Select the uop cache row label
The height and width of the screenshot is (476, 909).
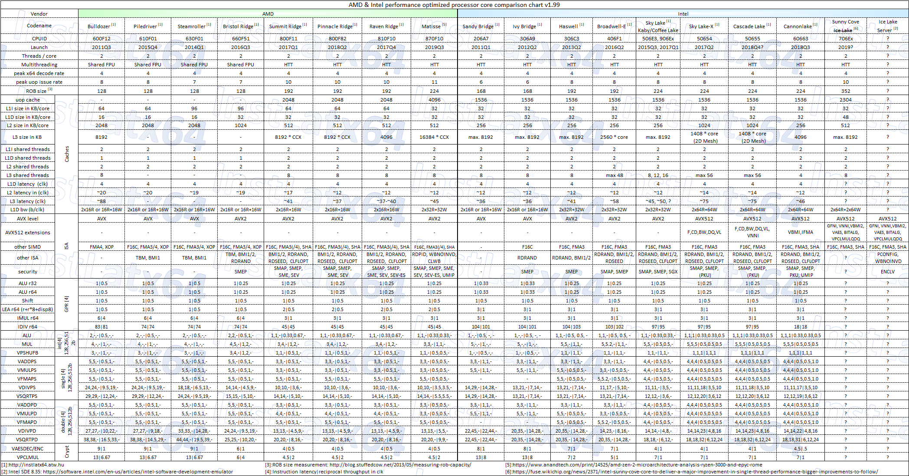28,100
